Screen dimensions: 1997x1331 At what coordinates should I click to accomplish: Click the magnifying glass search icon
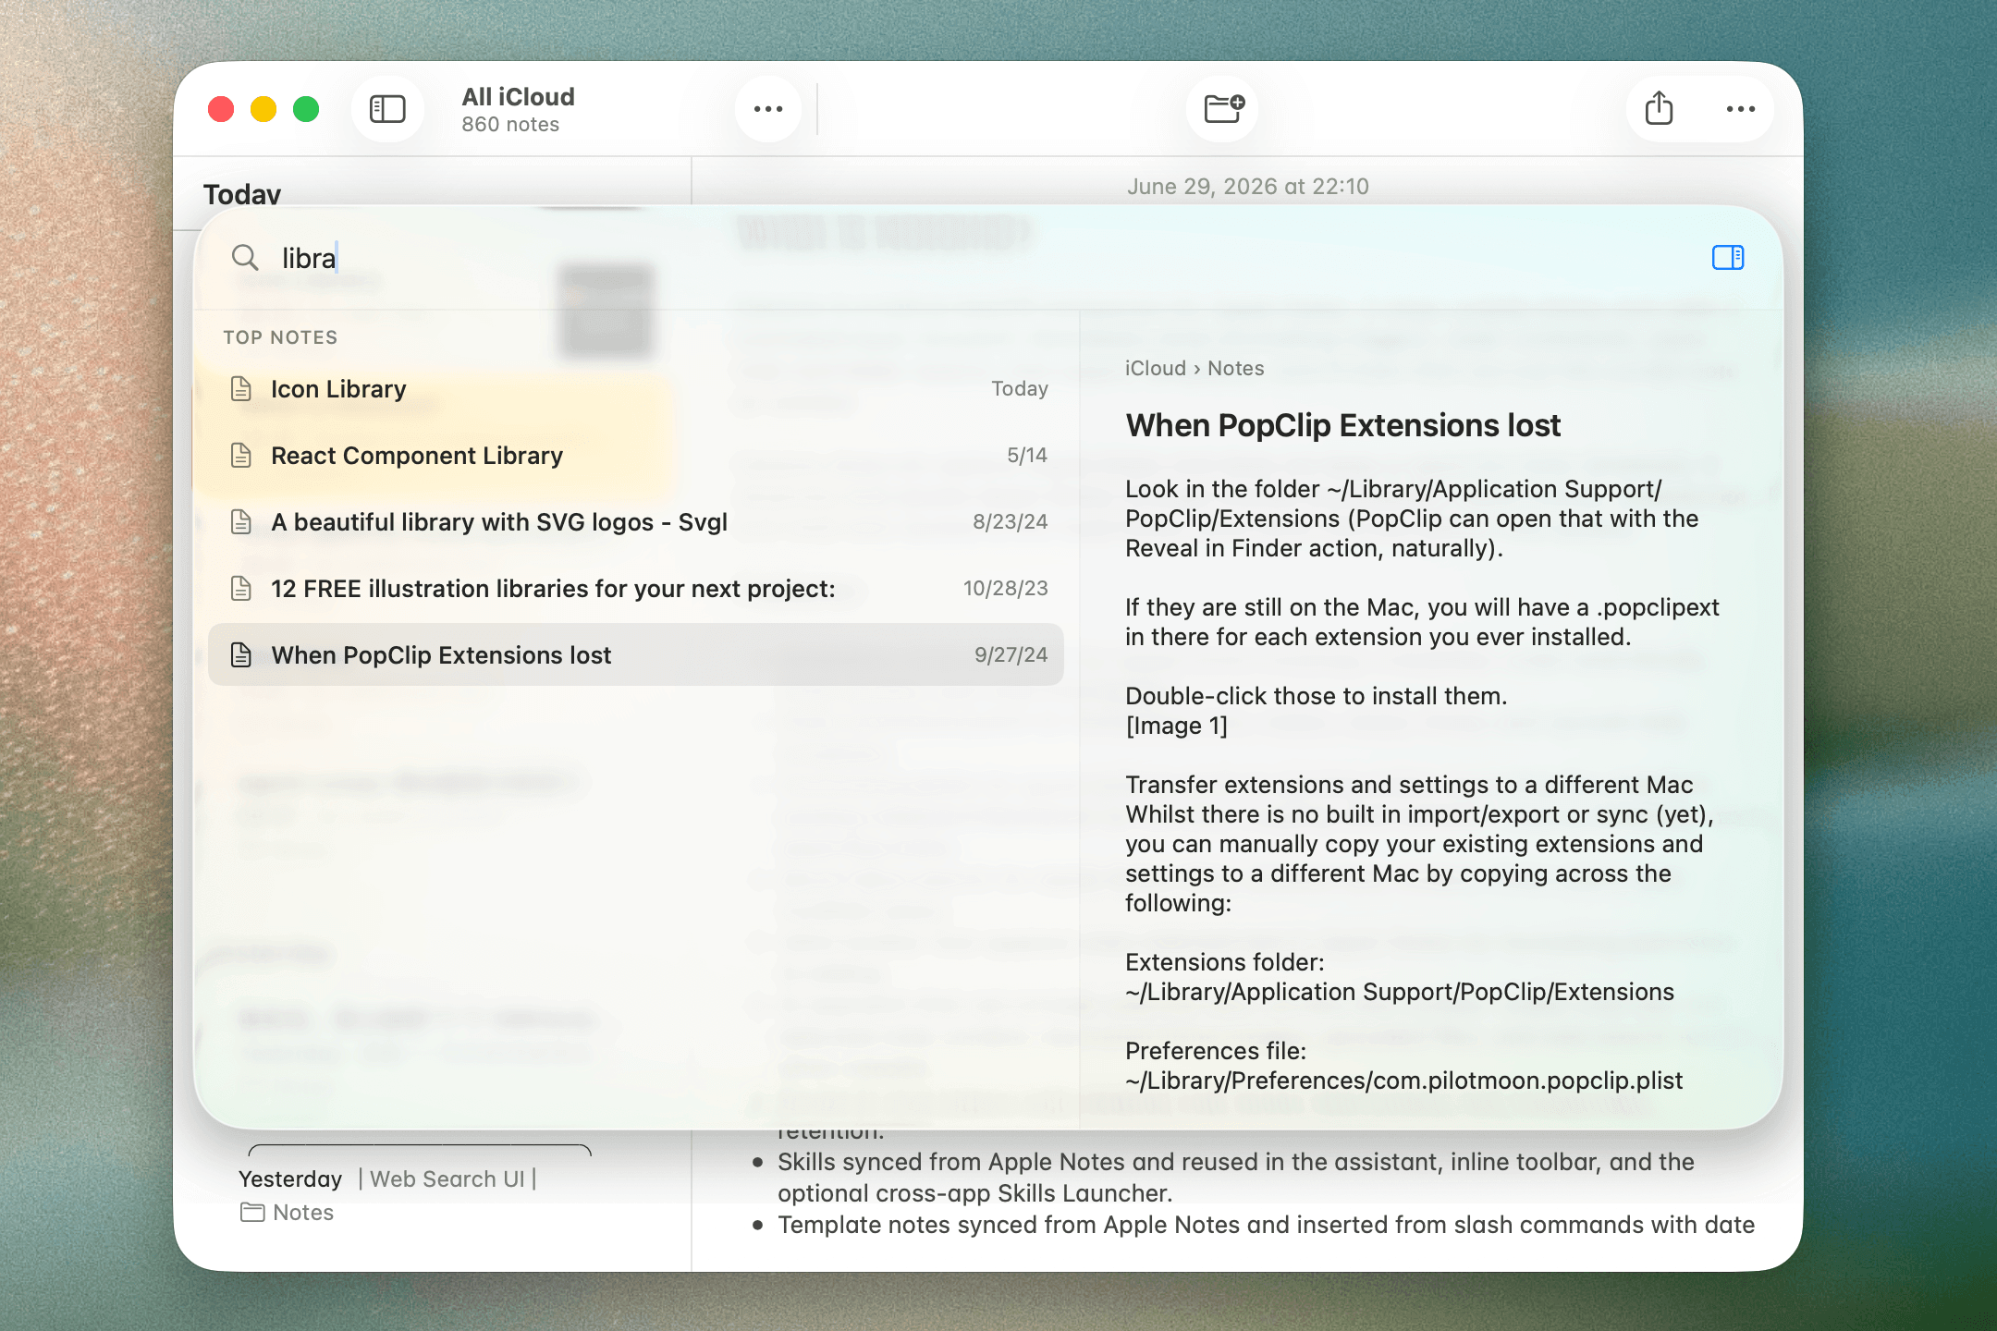click(245, 258)
